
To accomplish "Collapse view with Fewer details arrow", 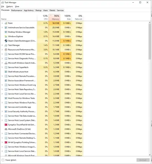I will coord(3,160).
